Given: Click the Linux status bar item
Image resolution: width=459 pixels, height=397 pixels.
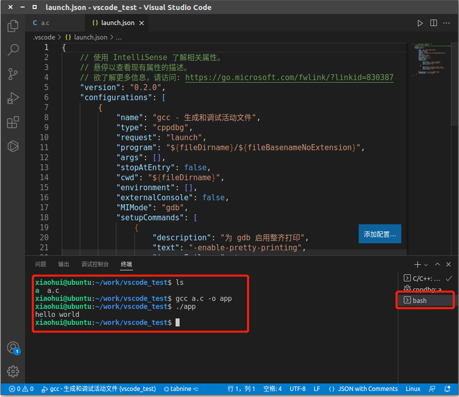Looking at the screenshot, I should (413, 389).
